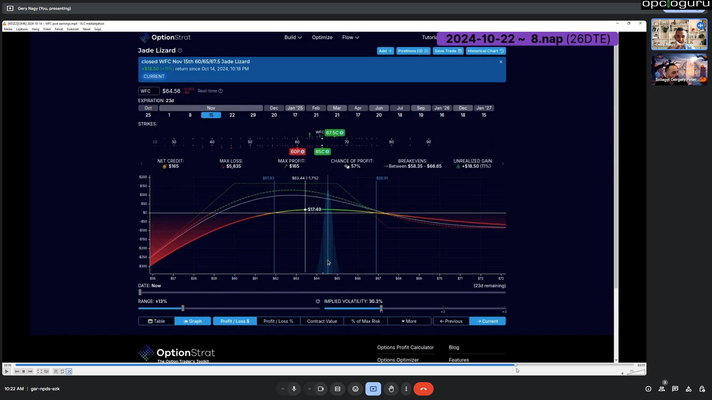This screenshot has width=712, height=400.
Task: Send a reaction emoji
Action: tap(355, 389)
